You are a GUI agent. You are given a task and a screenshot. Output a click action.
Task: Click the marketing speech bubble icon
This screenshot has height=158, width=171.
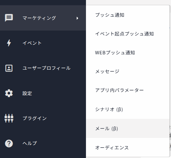tap(9, 18)
